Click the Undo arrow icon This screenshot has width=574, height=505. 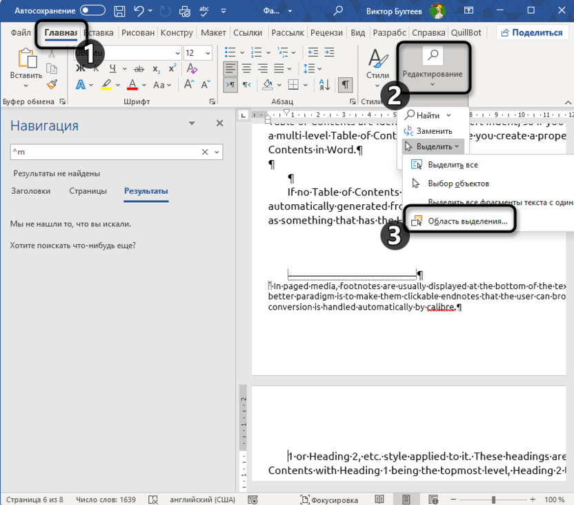[x=140, y=11]
